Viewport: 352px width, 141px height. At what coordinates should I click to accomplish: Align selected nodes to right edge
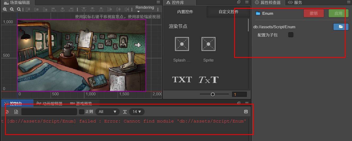pos(71,9)
